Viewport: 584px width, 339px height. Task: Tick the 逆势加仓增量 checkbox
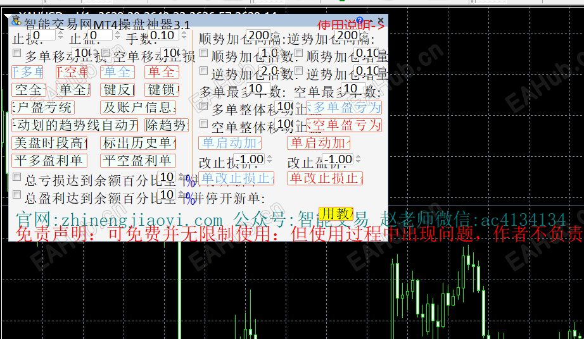299,70
